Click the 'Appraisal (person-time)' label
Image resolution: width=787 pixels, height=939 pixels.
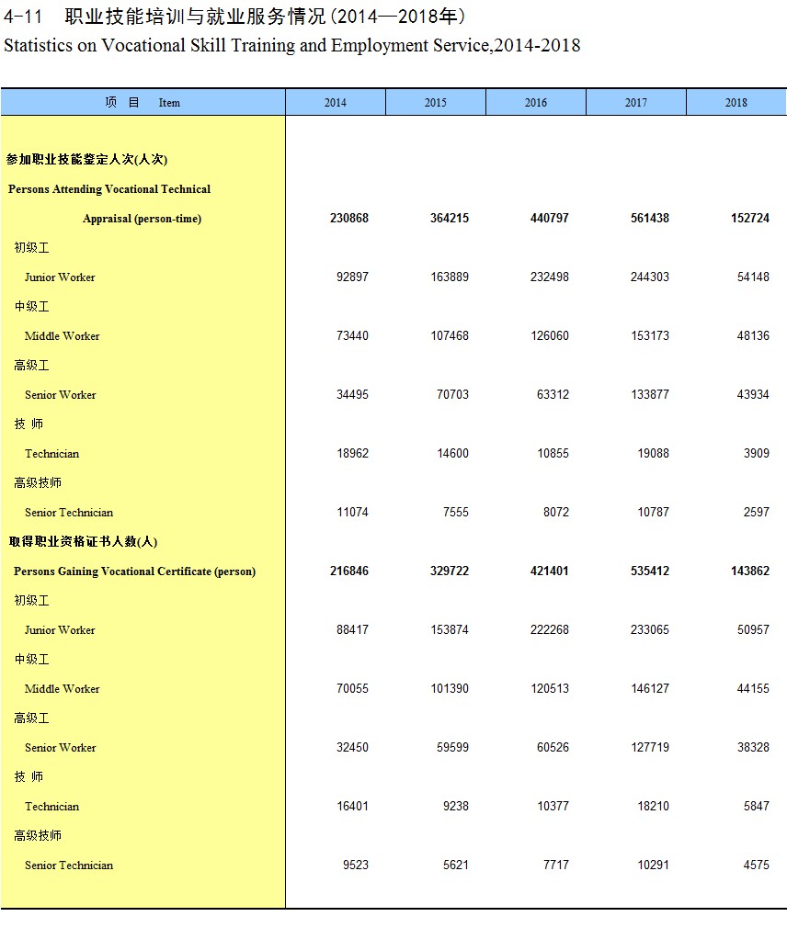(143, 219)
